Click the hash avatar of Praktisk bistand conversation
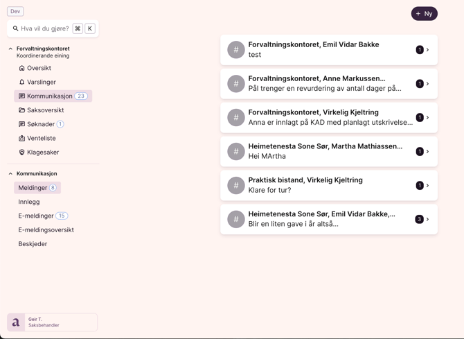Image resolution: width=464 pixels, height=339 pixels. coord(236,185)
